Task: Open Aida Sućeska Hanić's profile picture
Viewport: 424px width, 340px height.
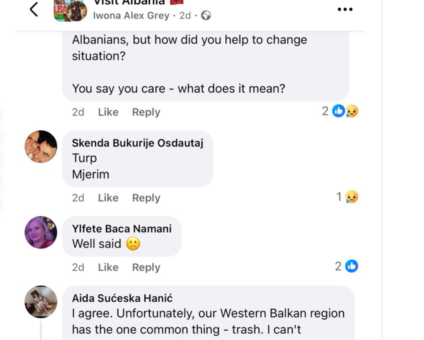Action: pos(41,302)
